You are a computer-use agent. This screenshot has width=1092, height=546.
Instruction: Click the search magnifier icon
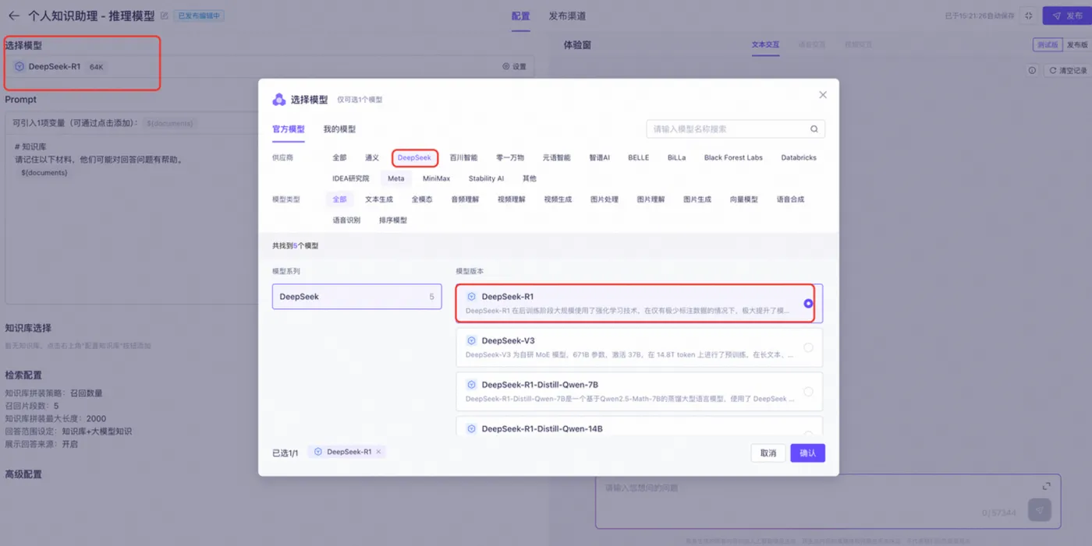point(814,129)
